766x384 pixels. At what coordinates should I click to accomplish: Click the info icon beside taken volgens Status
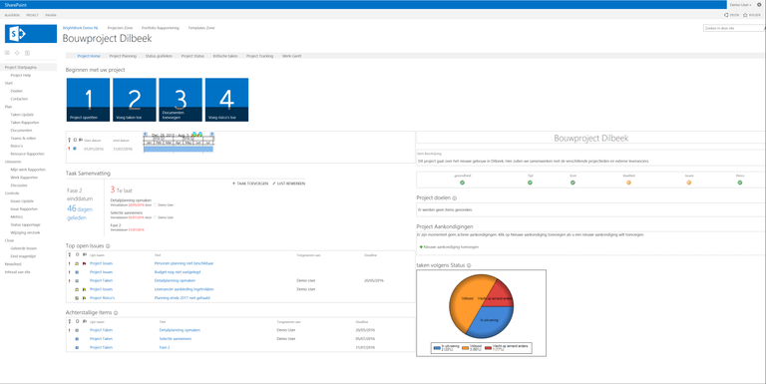469,265
